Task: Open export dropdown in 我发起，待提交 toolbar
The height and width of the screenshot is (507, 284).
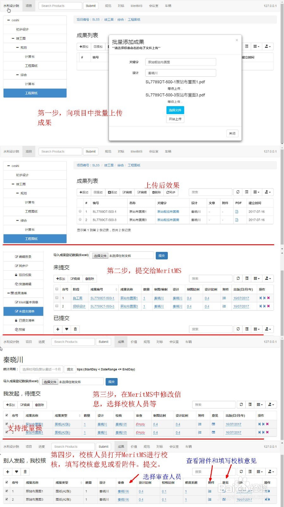Action: [271, 405]
